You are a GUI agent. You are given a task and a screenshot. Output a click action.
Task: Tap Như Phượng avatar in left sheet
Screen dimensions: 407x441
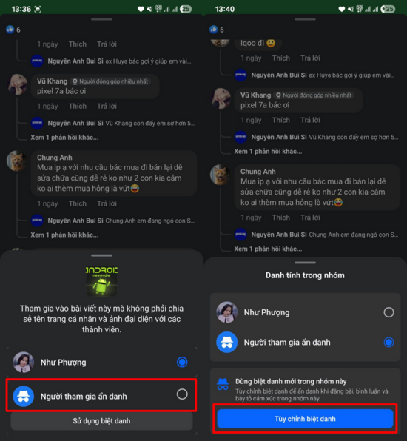click(x=24, y=362)
